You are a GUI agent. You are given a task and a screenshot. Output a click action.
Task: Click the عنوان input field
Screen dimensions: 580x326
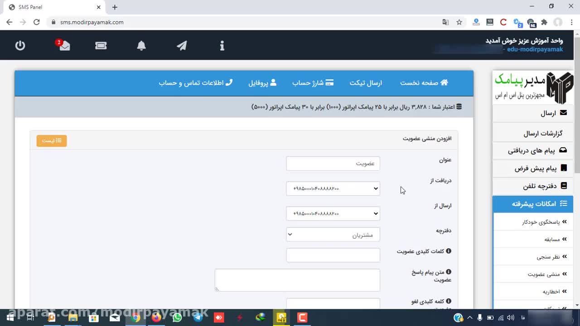[333, 163]
